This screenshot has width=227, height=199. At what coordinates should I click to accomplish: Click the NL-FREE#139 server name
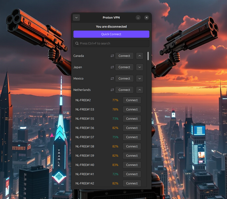(x=85, y=156)
